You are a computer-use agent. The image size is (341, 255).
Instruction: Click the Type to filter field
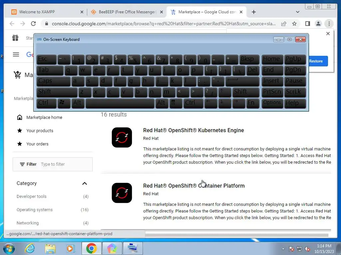click(53, 164)
